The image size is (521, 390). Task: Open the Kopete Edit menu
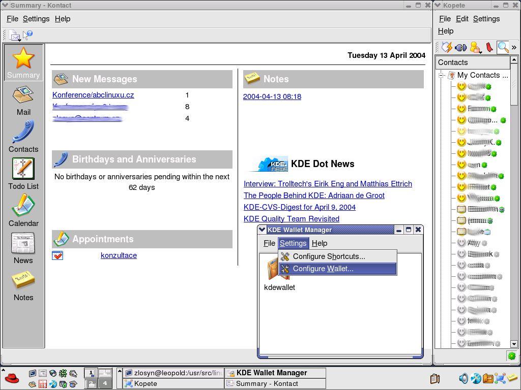pos(462,19)
